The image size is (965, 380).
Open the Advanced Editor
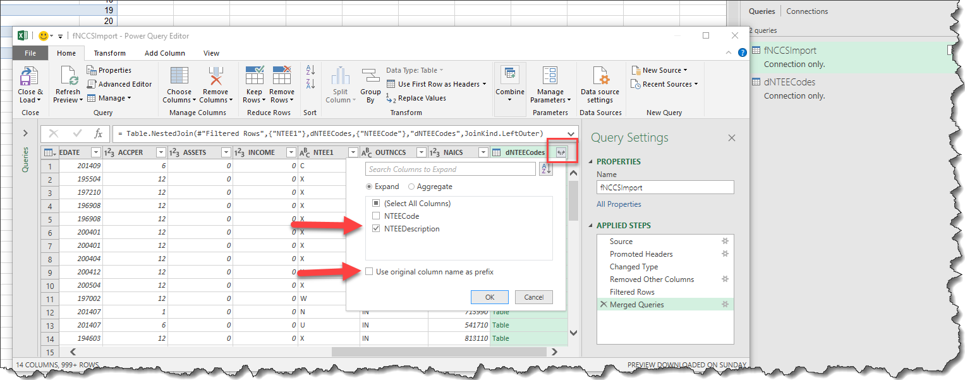pyautogui.click(x=120, y=83)
